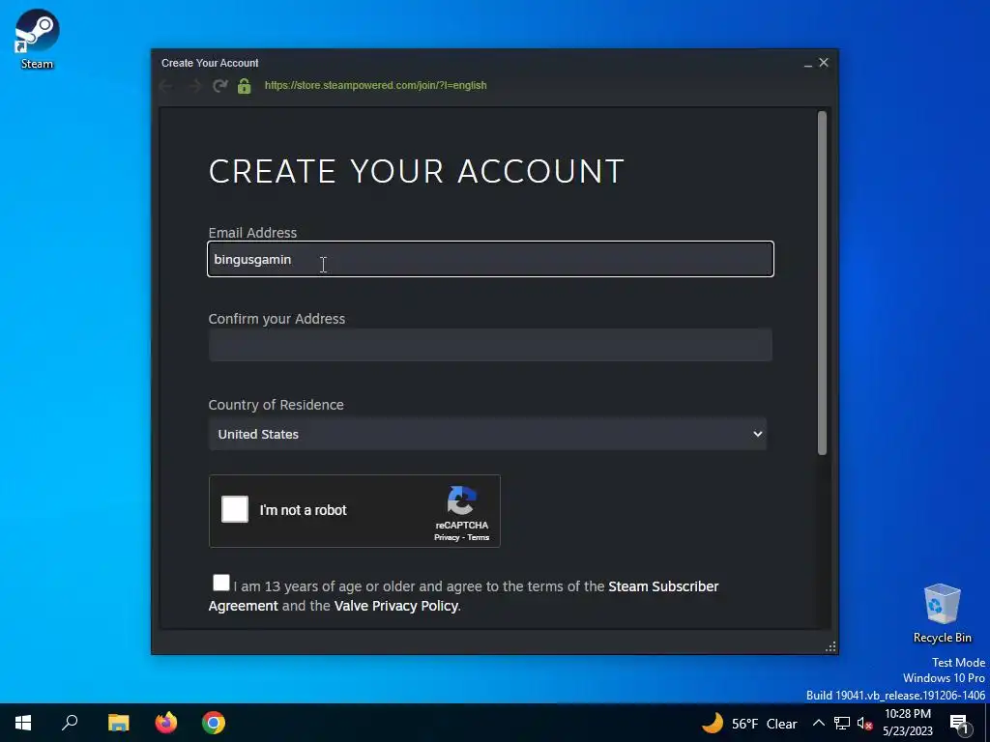Click the Email Address label
The height and width of the screenshot is (742, 990).
pyautogui.click(x=252, y=233)
